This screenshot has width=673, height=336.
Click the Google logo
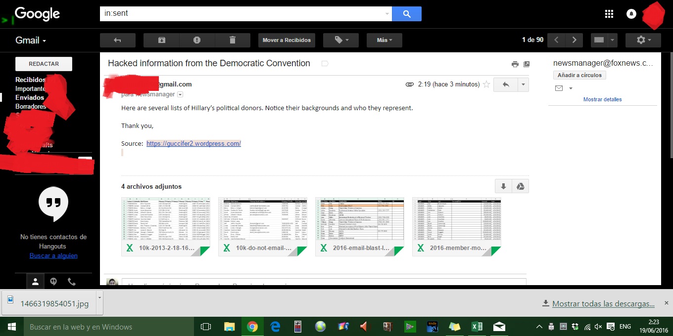tap(37, 14)
